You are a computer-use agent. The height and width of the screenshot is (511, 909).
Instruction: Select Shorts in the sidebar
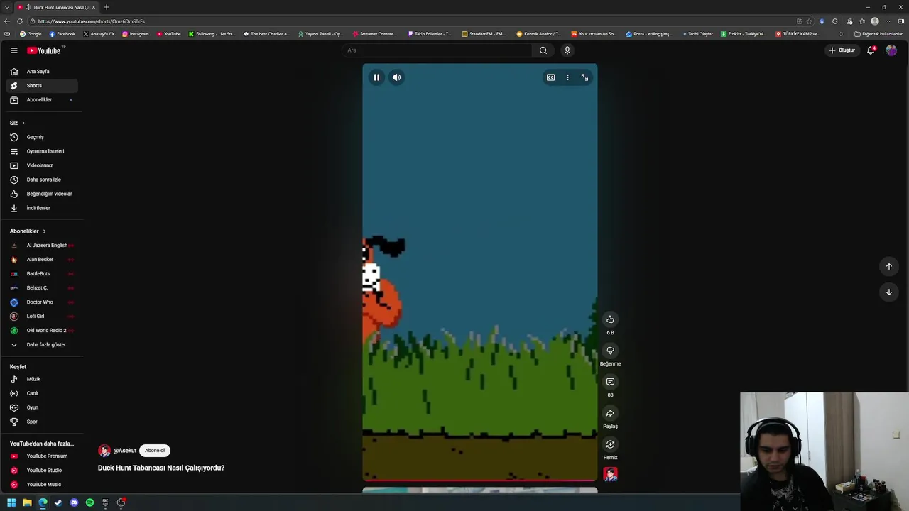[42, 85]
